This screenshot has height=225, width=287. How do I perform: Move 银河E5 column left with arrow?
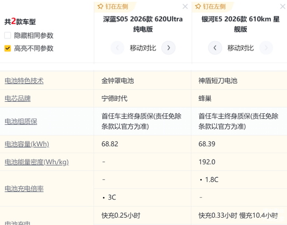click(215, 48)
